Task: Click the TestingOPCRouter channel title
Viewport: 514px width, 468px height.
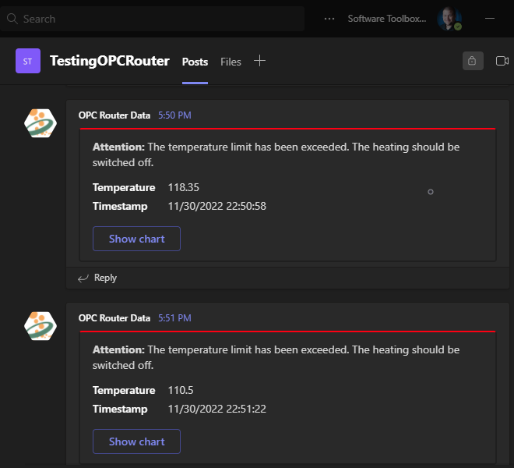Action: coord(110,61)
